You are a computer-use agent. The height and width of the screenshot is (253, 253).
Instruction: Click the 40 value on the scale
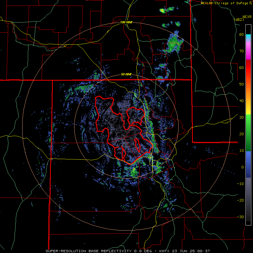(x=241, y=101)
